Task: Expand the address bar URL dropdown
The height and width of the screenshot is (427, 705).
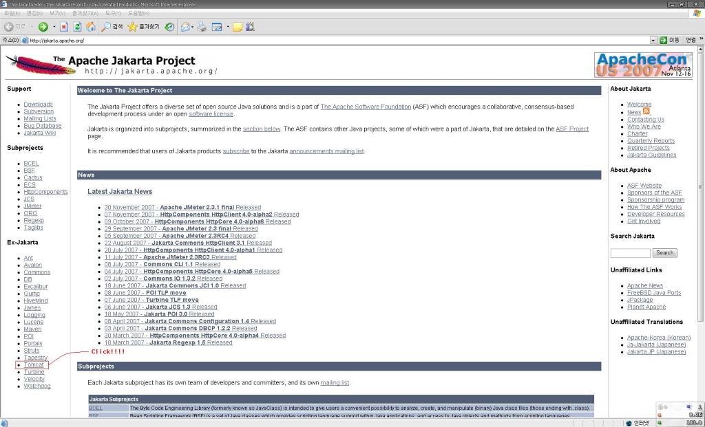Action: coord(653,41)
